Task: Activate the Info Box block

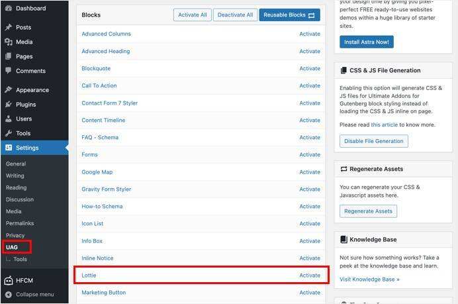Action: coord(310,241)
